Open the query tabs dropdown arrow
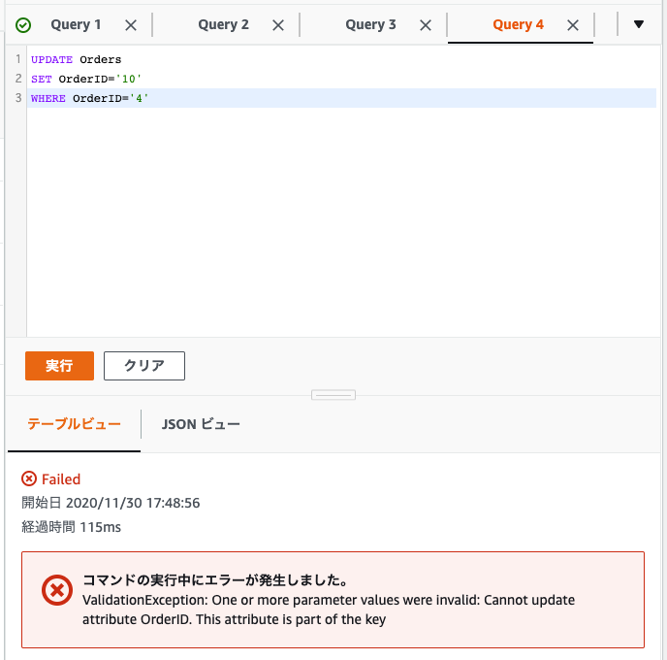This screenshot has height=660, width=667. [x=638, y=24]
